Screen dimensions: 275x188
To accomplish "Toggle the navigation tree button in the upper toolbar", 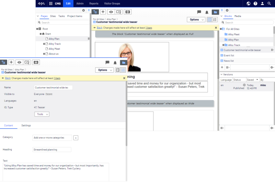I will (95, 12).
